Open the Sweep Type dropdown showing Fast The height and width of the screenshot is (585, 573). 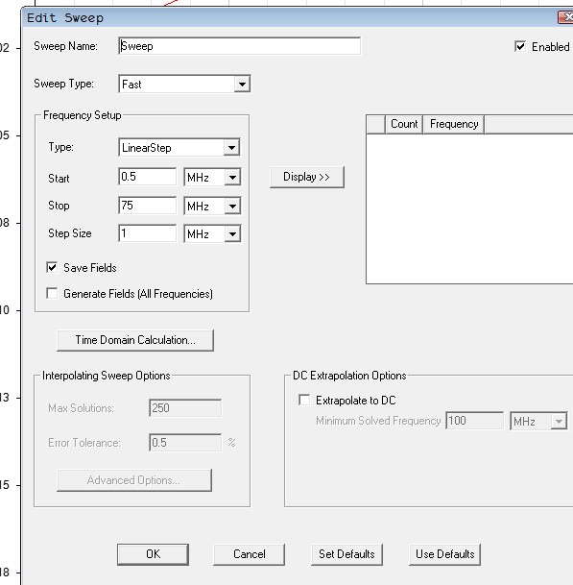point(184,84)
